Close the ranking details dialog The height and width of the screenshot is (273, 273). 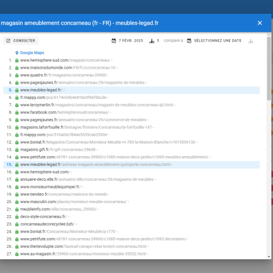click(260, 23)
